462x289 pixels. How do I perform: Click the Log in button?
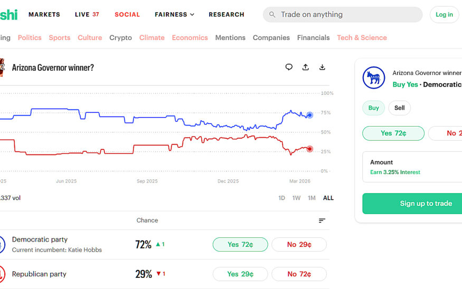[444, 15]
